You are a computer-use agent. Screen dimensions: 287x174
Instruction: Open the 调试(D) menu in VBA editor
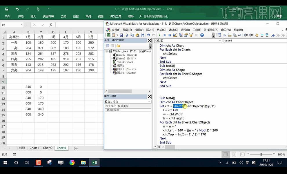[173, 30]
